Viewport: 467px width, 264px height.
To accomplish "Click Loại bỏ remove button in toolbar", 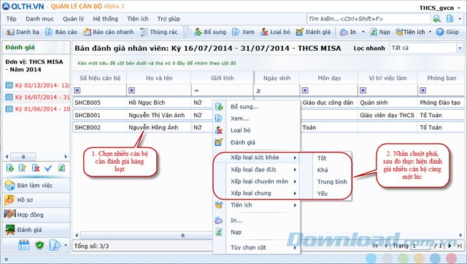I will [x=275, y=32].
